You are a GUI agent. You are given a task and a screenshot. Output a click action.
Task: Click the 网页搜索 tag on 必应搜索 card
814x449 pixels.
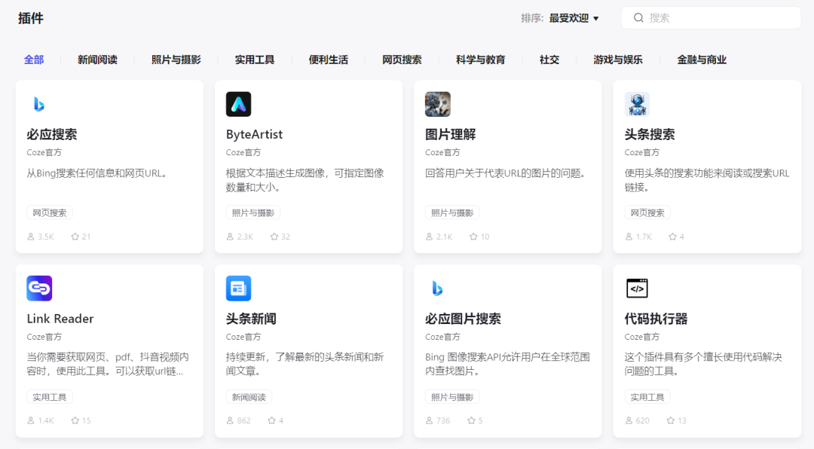(50, 212)
